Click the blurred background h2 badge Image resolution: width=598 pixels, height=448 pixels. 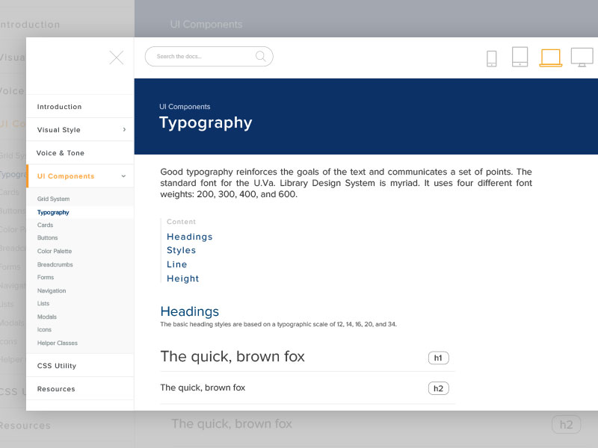[567, 424]
